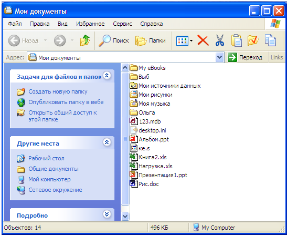
Task: Click the clipboard Paste icon
Action: click(237, 40)
